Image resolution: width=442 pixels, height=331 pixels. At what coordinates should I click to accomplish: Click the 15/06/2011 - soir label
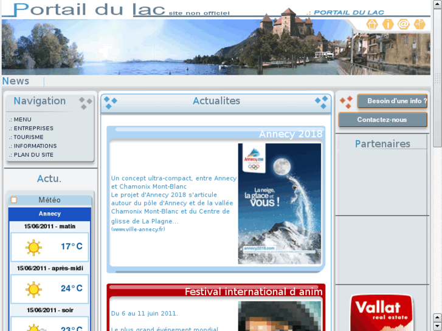(x=50, y=310)
